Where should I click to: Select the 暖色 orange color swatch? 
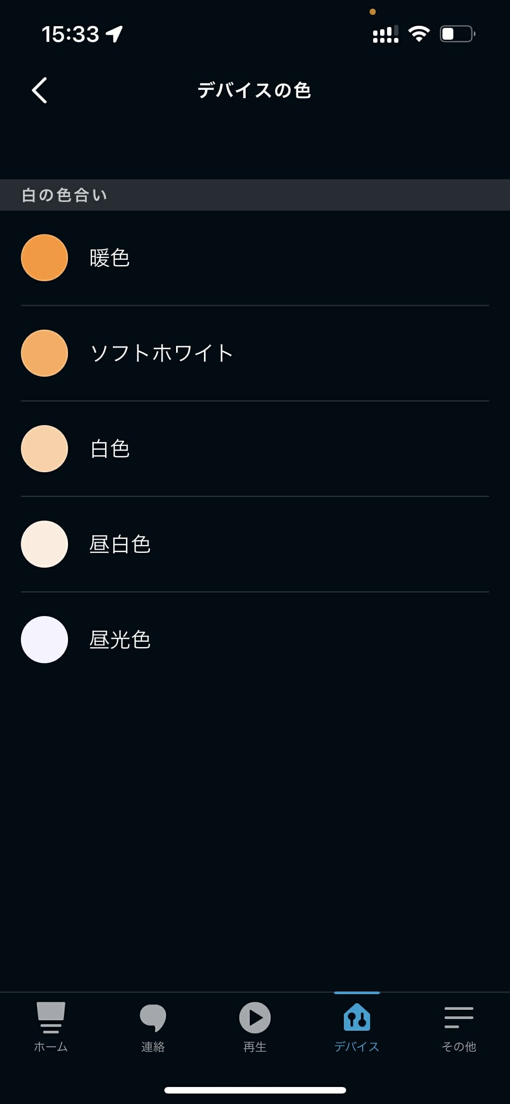point(44,258)
